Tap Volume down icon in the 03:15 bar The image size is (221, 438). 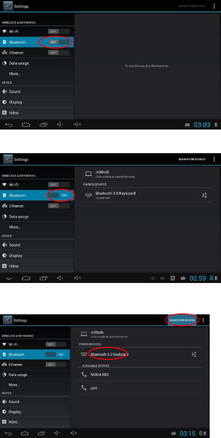coord(57,433)
